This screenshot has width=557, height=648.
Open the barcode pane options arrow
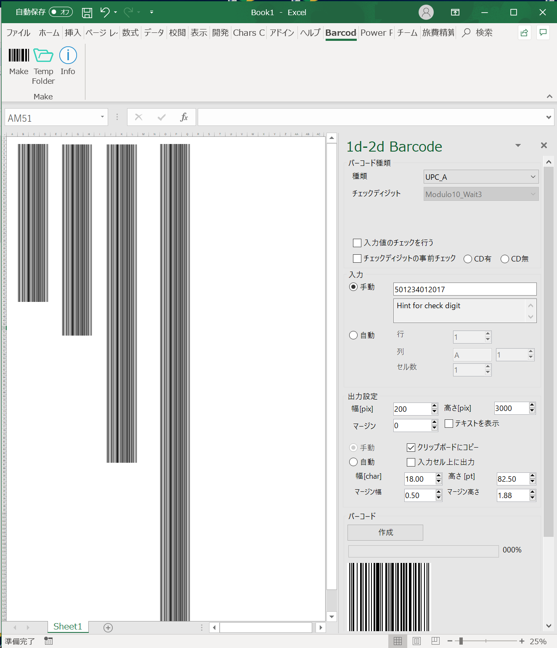pos(518,145)
